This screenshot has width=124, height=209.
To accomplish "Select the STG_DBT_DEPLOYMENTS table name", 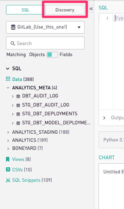I will (x=50, y=114).
